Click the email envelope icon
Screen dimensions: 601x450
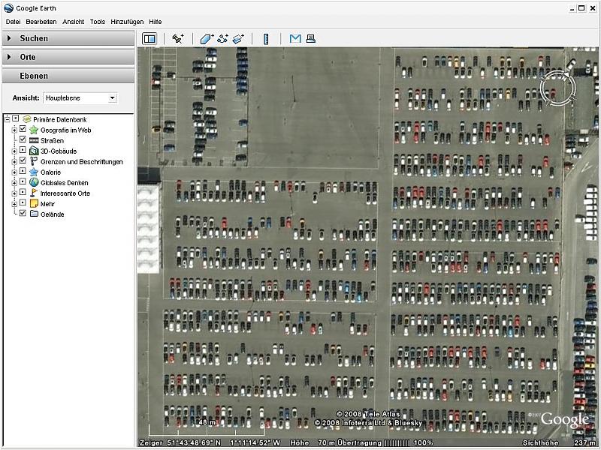click(295, 38)
